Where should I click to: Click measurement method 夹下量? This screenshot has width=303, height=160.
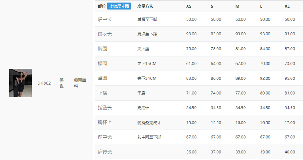[143, 49]
